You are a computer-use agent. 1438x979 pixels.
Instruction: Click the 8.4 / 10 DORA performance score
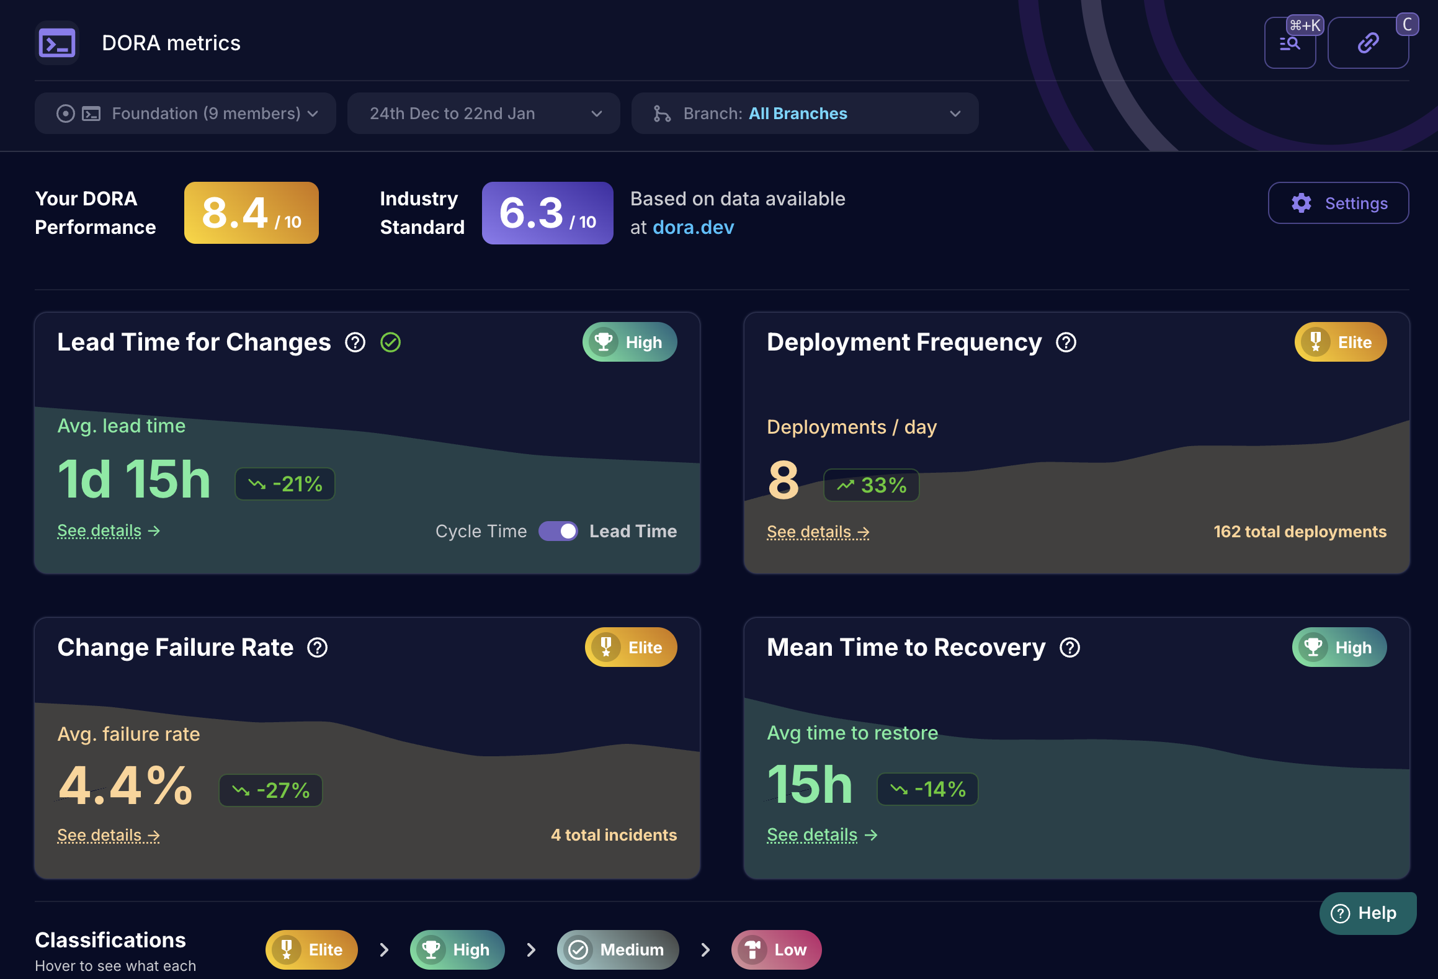251,213
